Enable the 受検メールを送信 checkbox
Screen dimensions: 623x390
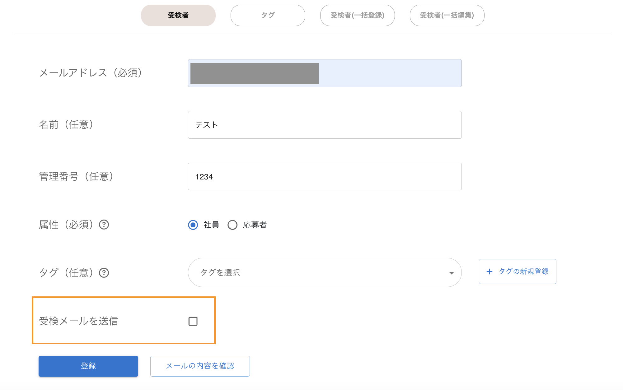point(193,321)
